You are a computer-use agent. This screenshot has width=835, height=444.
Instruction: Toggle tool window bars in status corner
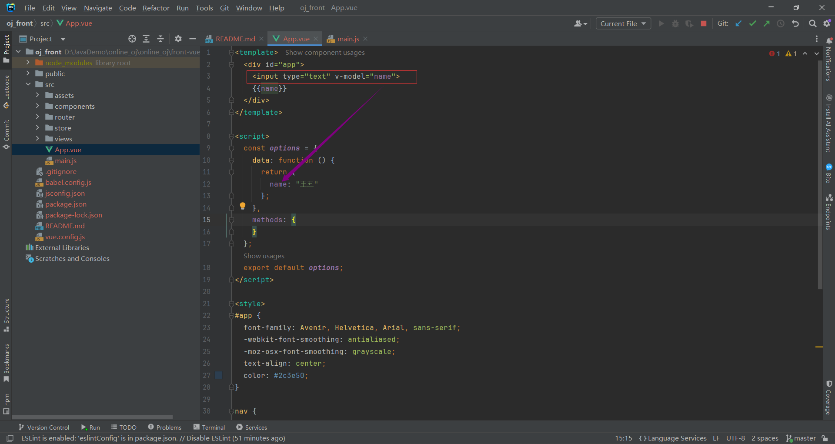[10, 438]
